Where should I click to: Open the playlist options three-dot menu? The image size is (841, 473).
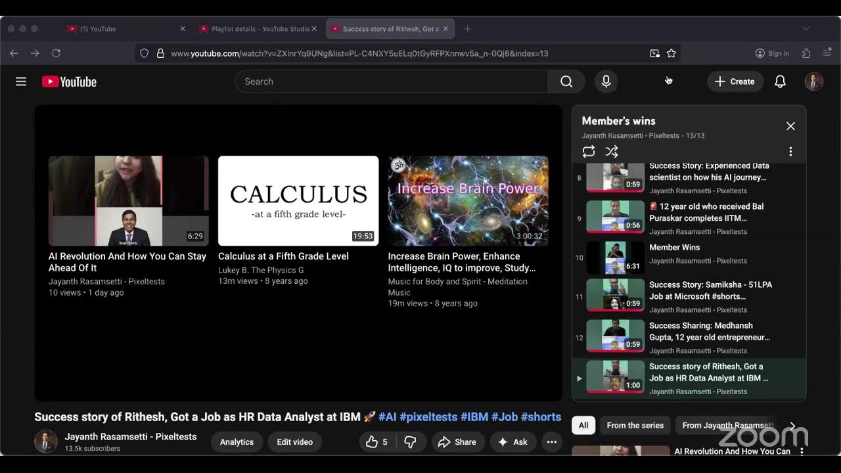tap(790, 152)
